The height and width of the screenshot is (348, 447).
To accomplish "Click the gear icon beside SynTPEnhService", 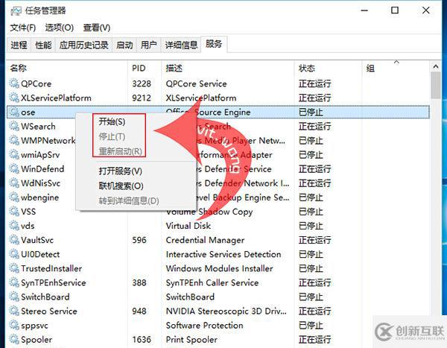I will pos(14,282).
